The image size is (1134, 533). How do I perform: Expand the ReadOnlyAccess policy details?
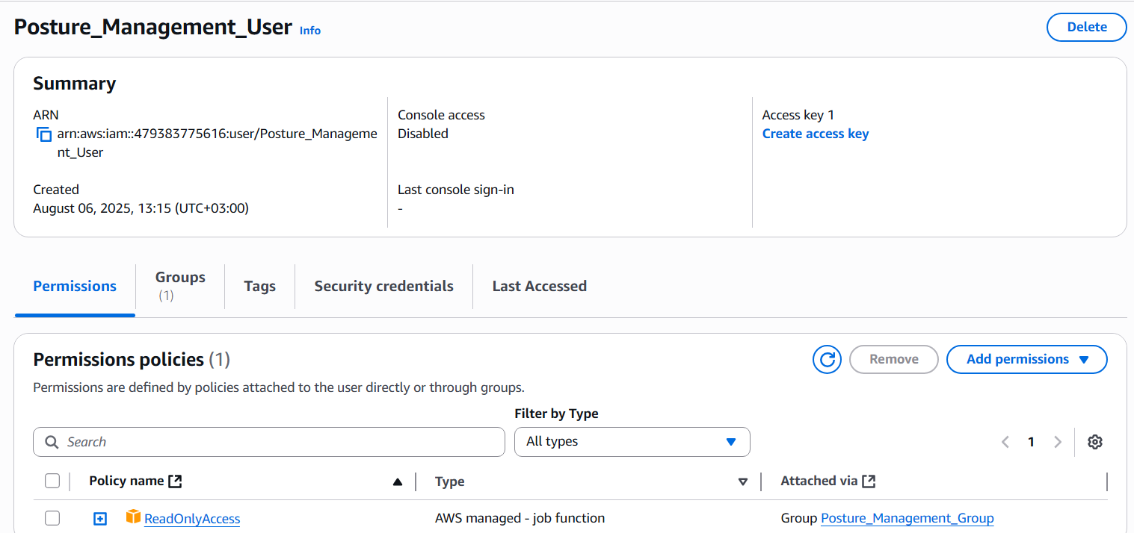[100, 518]
